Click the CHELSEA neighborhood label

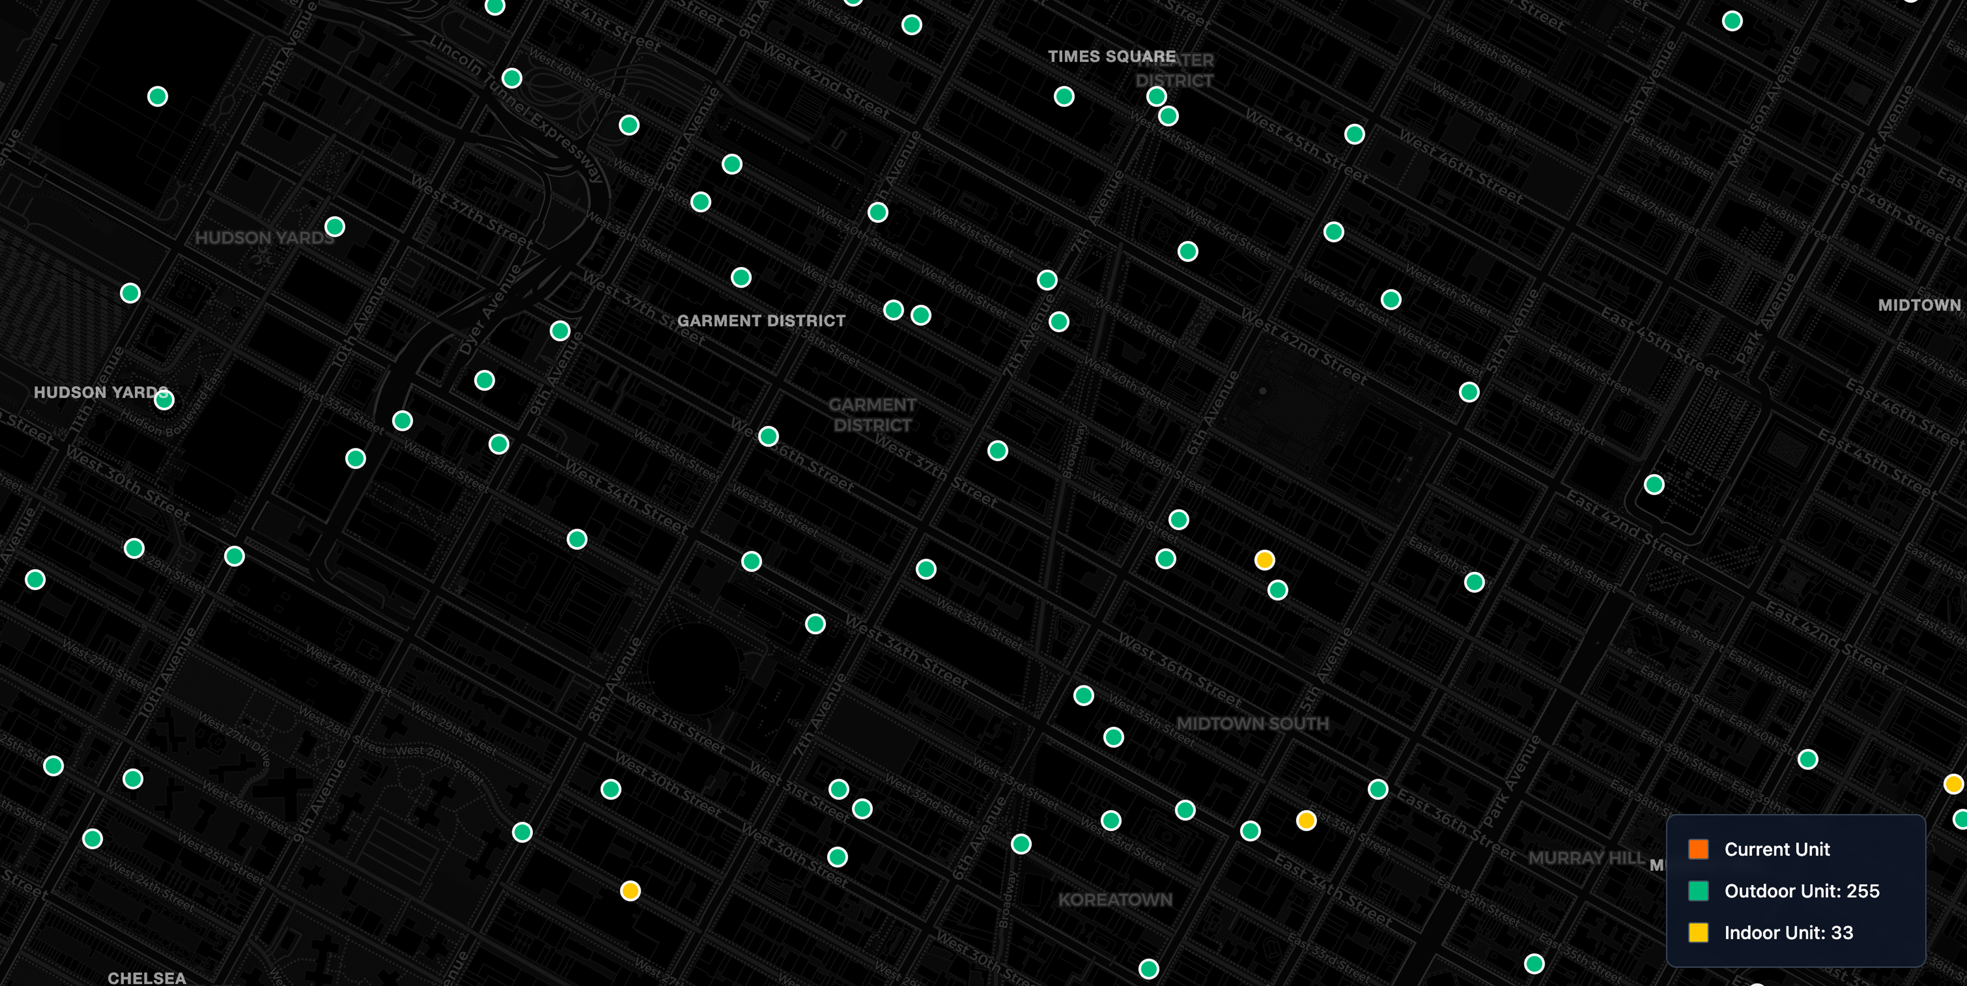(147, 978)
